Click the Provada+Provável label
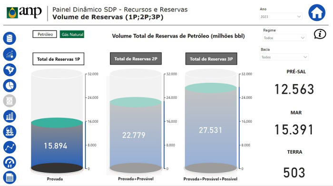Screen dimensions: 333x186 click(136, 179)
